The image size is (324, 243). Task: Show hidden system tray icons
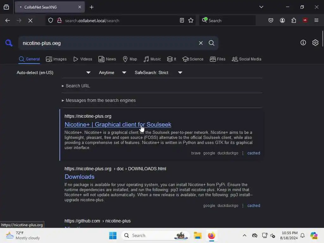point(245,235)
